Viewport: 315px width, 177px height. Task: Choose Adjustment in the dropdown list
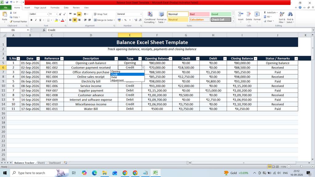(x=127, y=80)
